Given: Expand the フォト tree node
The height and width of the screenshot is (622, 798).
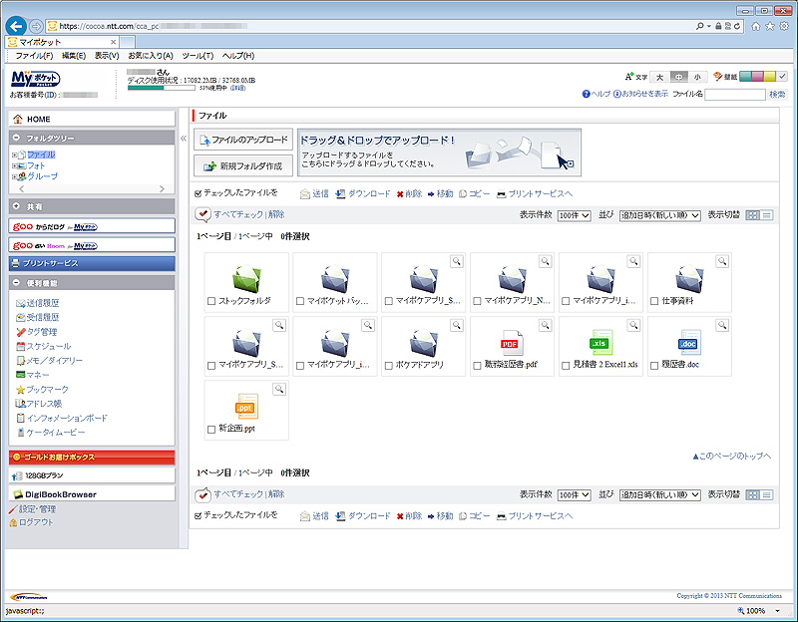Looking at the screenshot, I should point(15,166).
